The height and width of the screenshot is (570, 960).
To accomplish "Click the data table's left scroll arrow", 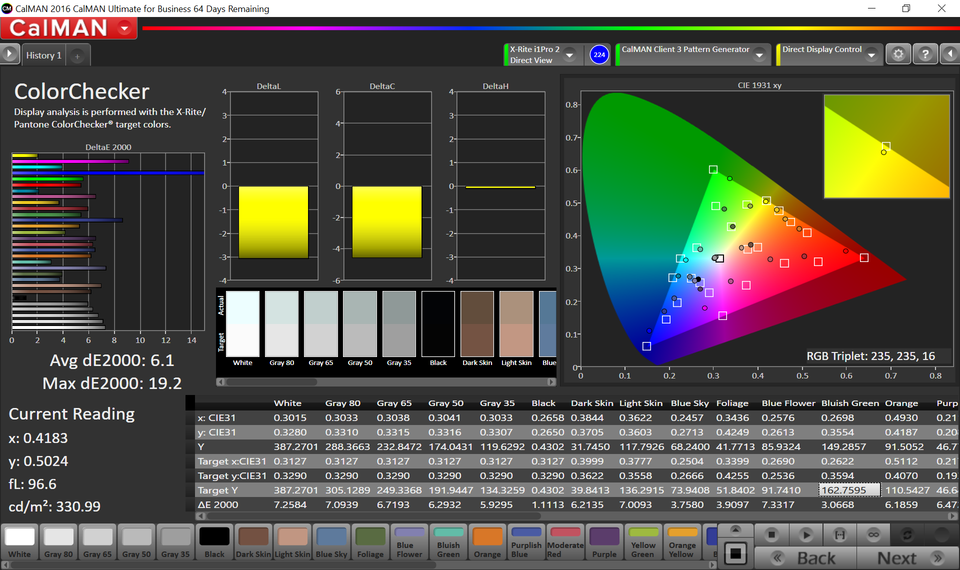I will tap(200, 516).
